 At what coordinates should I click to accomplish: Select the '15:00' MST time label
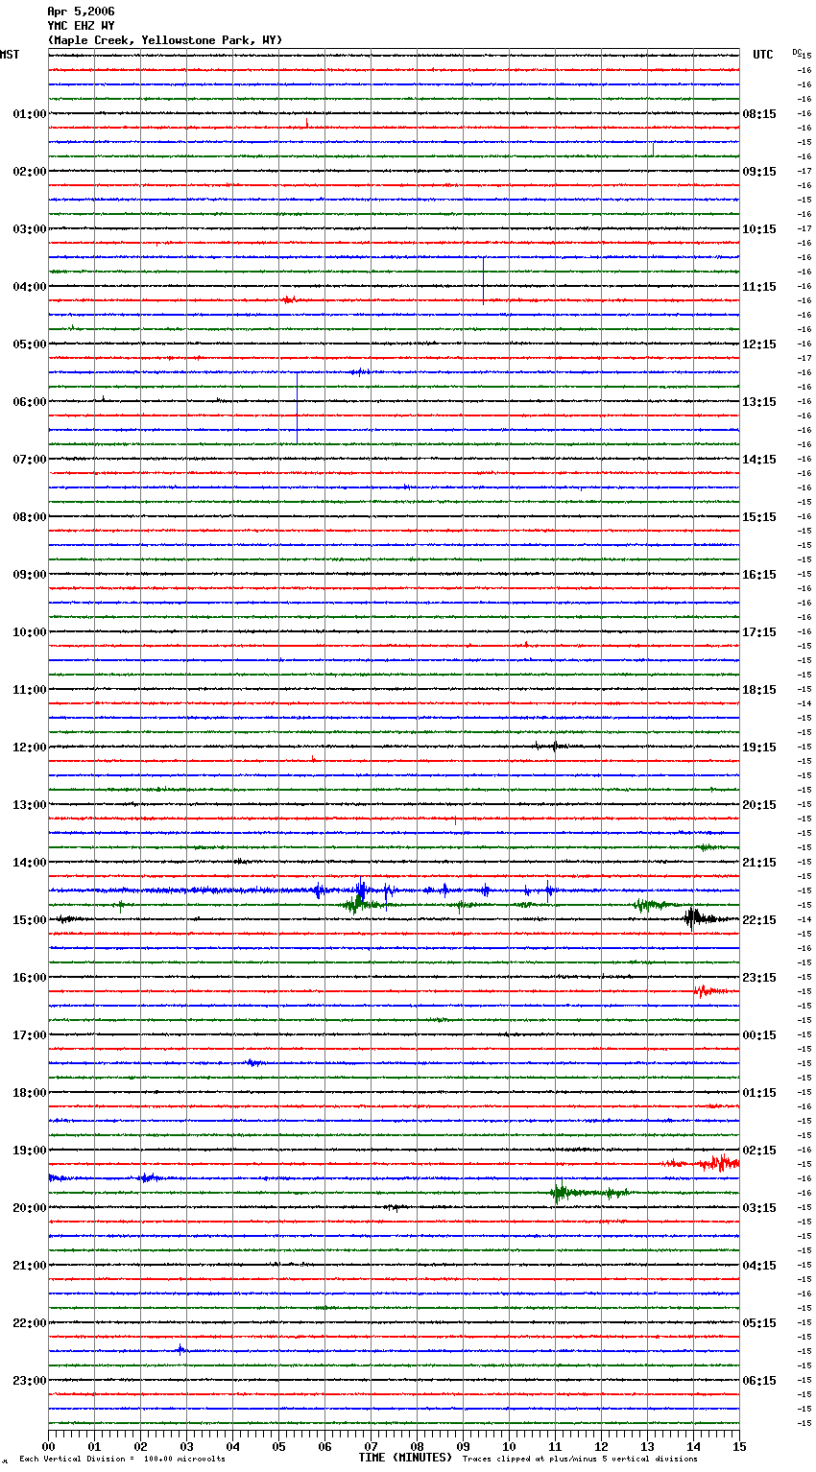point(30,920)
